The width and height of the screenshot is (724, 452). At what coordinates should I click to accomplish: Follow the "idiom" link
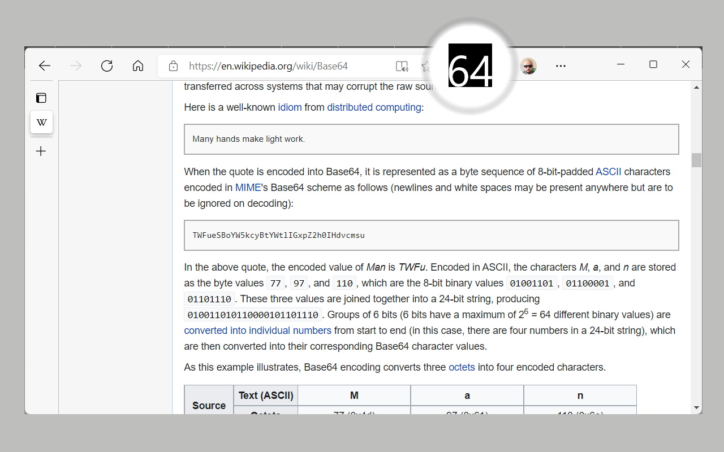[290, 107]
